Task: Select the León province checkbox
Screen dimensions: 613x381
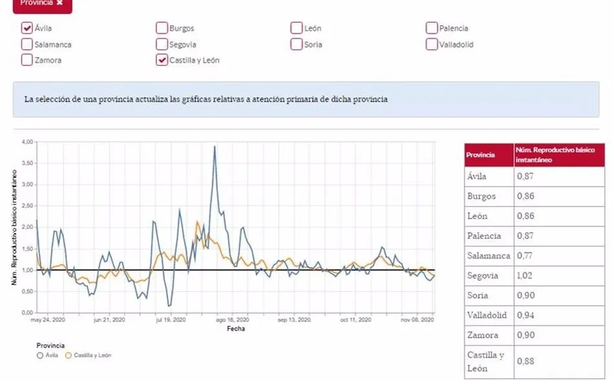Action: click(296, 28)
